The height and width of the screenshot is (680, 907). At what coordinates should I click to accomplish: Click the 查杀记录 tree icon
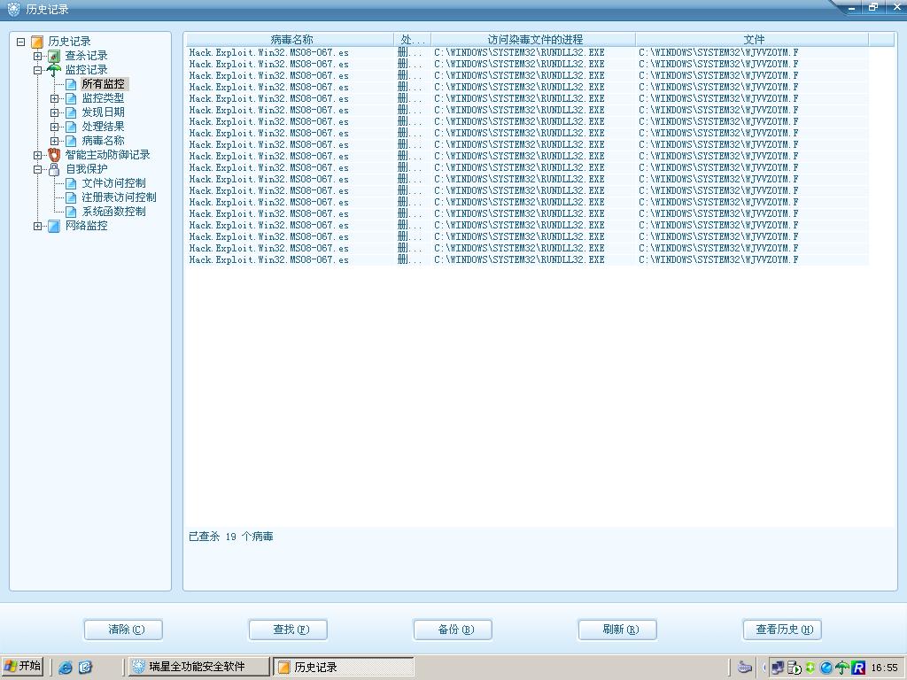point(54,56)
